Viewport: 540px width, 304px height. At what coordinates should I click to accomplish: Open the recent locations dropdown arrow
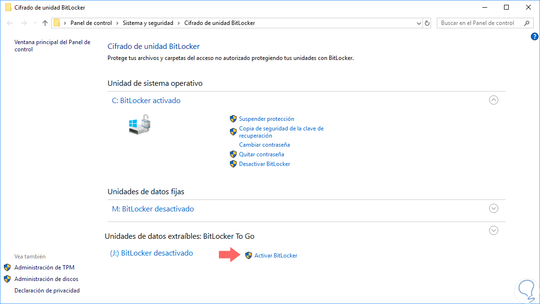click(x=35, y=23)
